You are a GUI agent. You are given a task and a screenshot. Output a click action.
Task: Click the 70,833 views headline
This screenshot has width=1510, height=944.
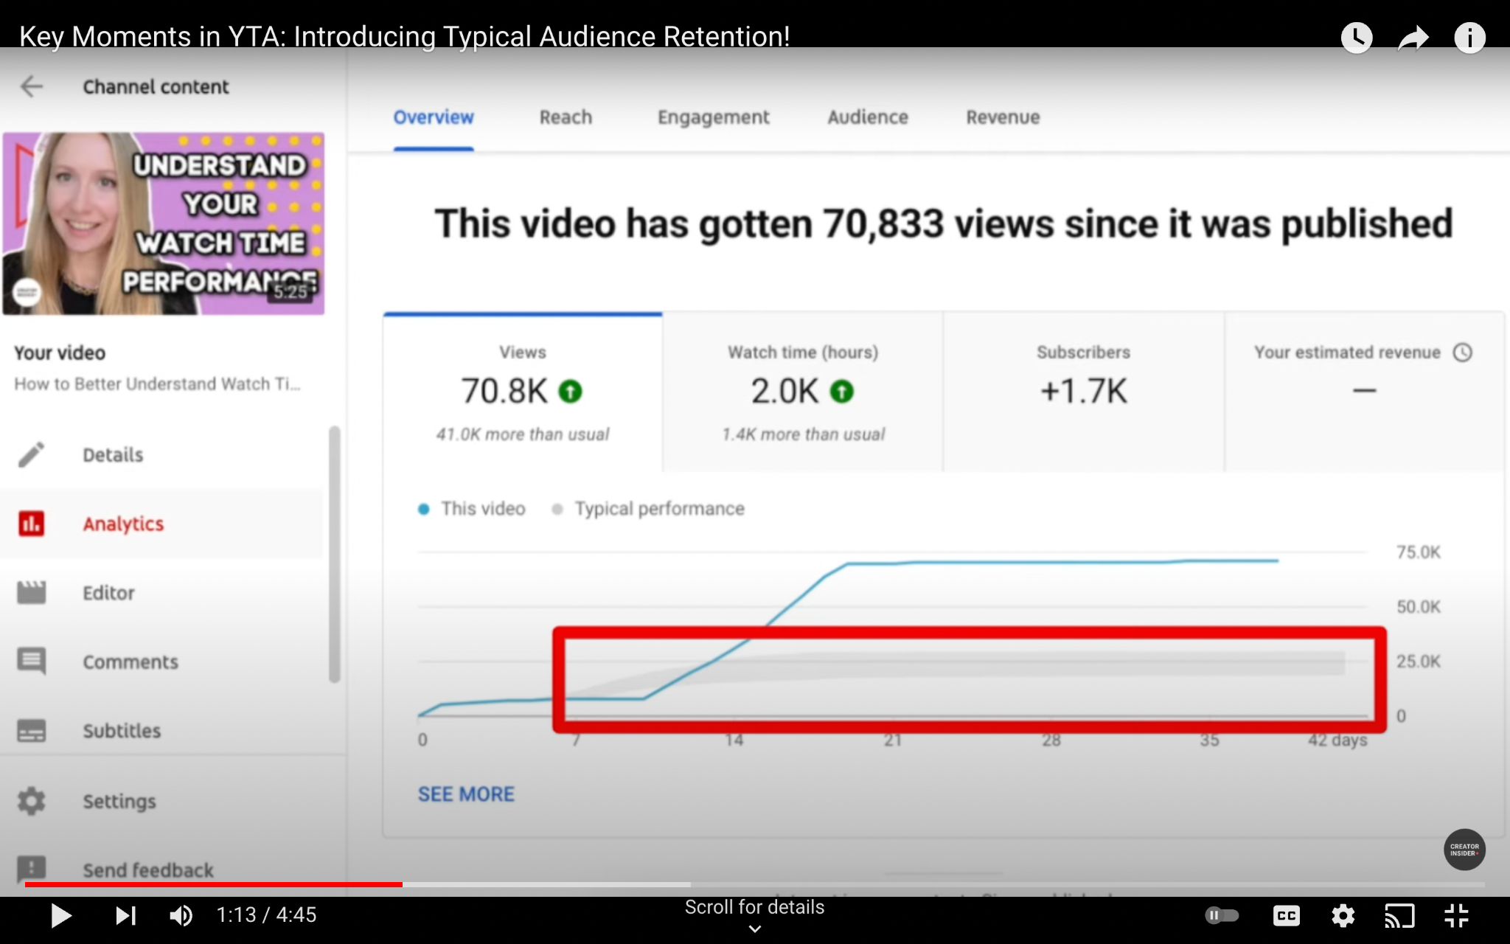tap(944, 223)
